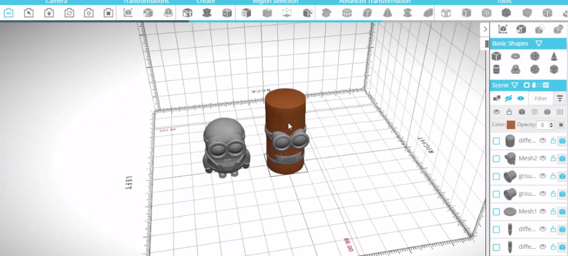Add a torus knot from Basic Shapes
Image resolution: width=568 pixels, height=256 pixels.
[x=515, y=69]
